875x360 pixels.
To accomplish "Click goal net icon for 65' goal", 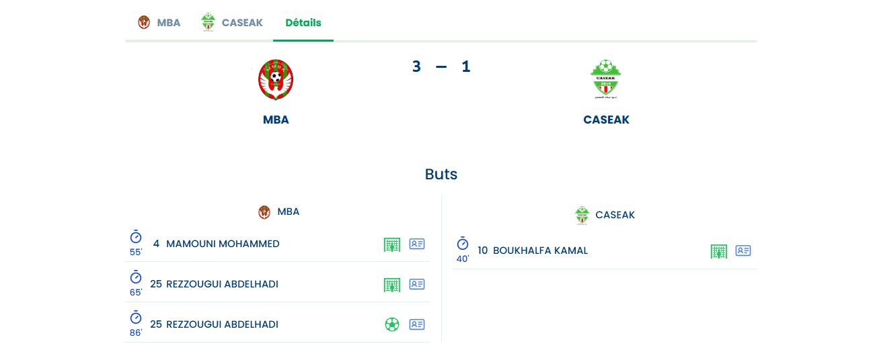I will click(x=392, y=285).
